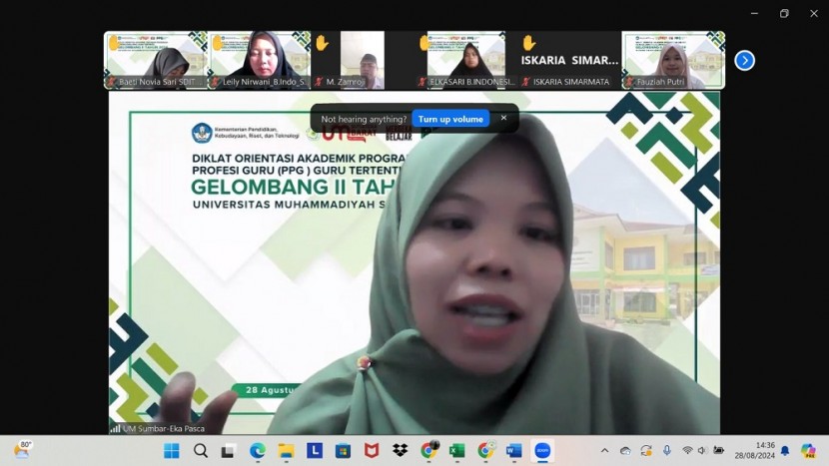Screen dimensions: 829x466
Task: Switch to Excel on the taskbar
Action: 457,451
